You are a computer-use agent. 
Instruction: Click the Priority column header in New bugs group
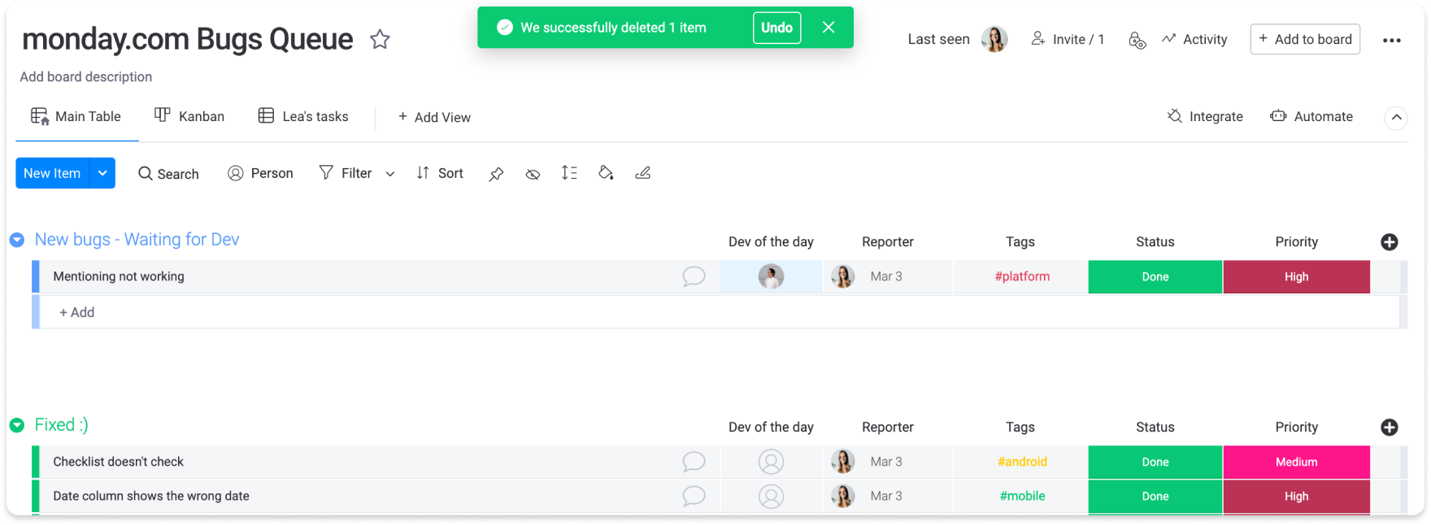point(1296,241)
